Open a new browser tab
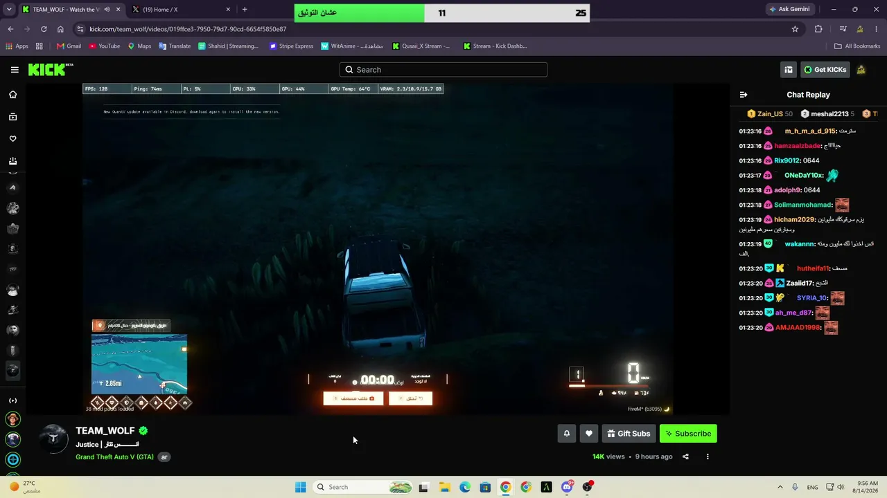 (x=245, y=10)
